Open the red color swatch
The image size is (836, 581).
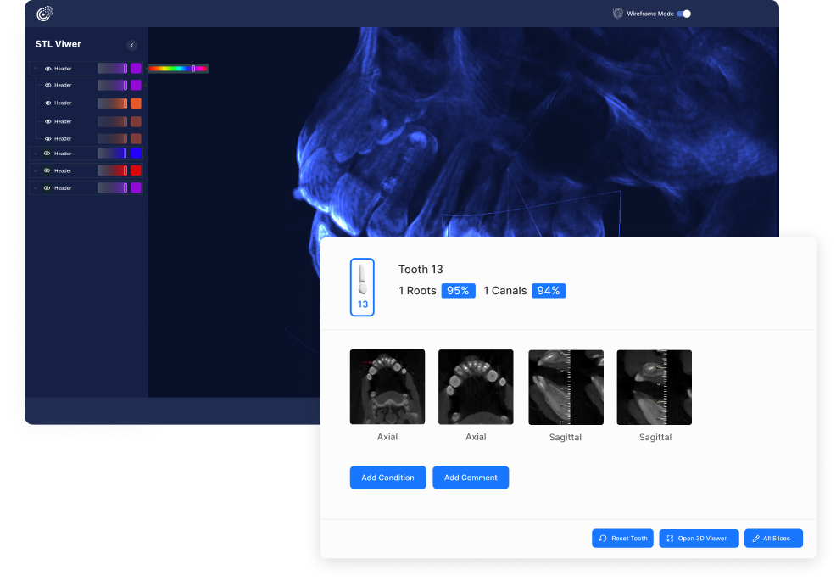point(136,170)
